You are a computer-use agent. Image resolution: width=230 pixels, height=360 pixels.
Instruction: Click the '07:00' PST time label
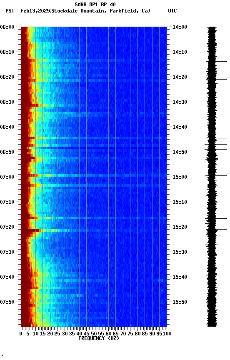(7, 177)
